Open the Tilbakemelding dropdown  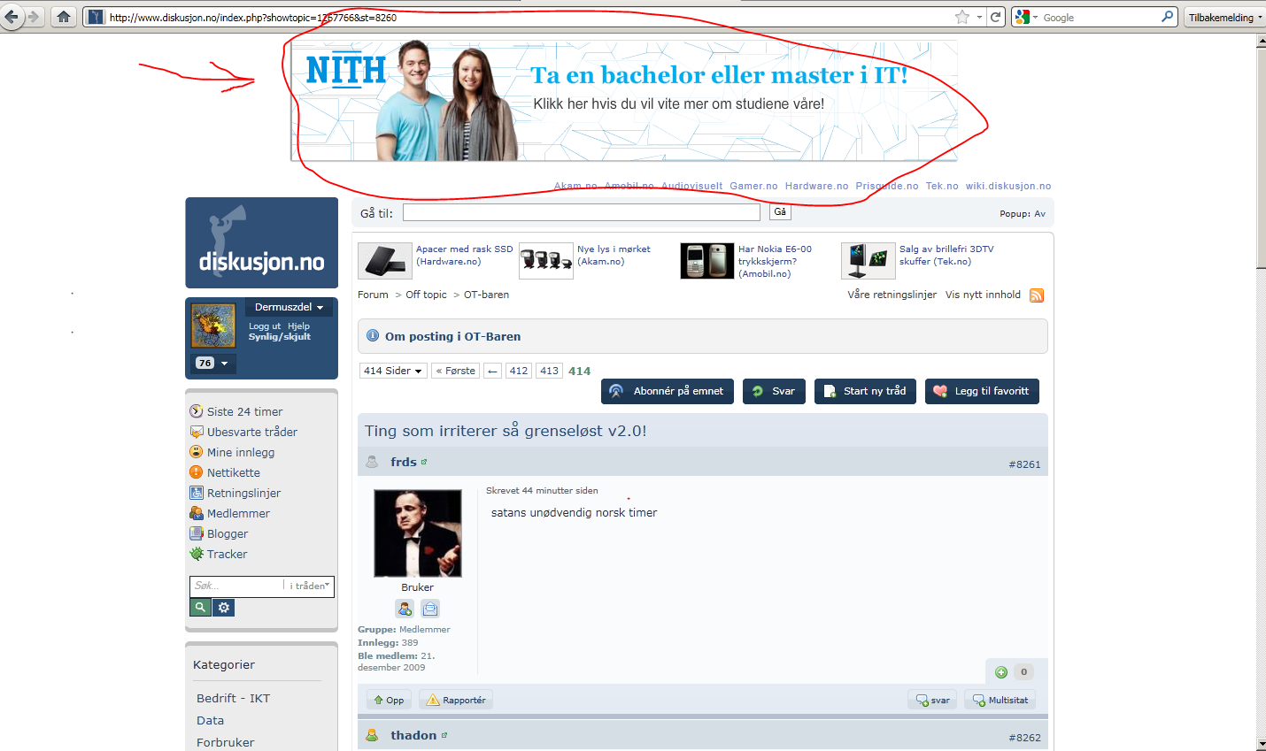[x=1225, y=17]
